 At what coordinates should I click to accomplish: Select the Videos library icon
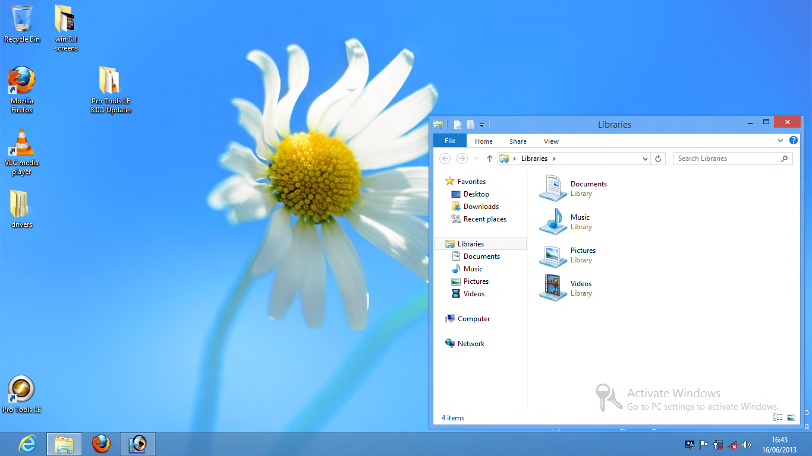tap(553, 288)
